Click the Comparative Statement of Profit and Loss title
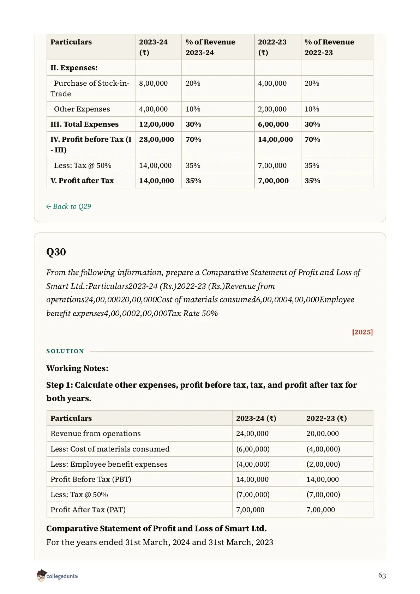420x594 pixels. pyautogui.click(x=156, y=528)
